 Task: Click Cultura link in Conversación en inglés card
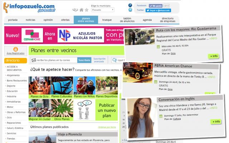pos(177,119)
